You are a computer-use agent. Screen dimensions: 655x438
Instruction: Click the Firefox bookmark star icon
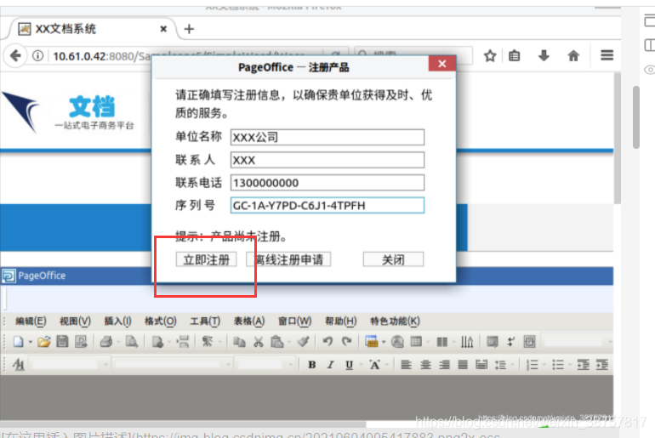click(x=490, y=55)
